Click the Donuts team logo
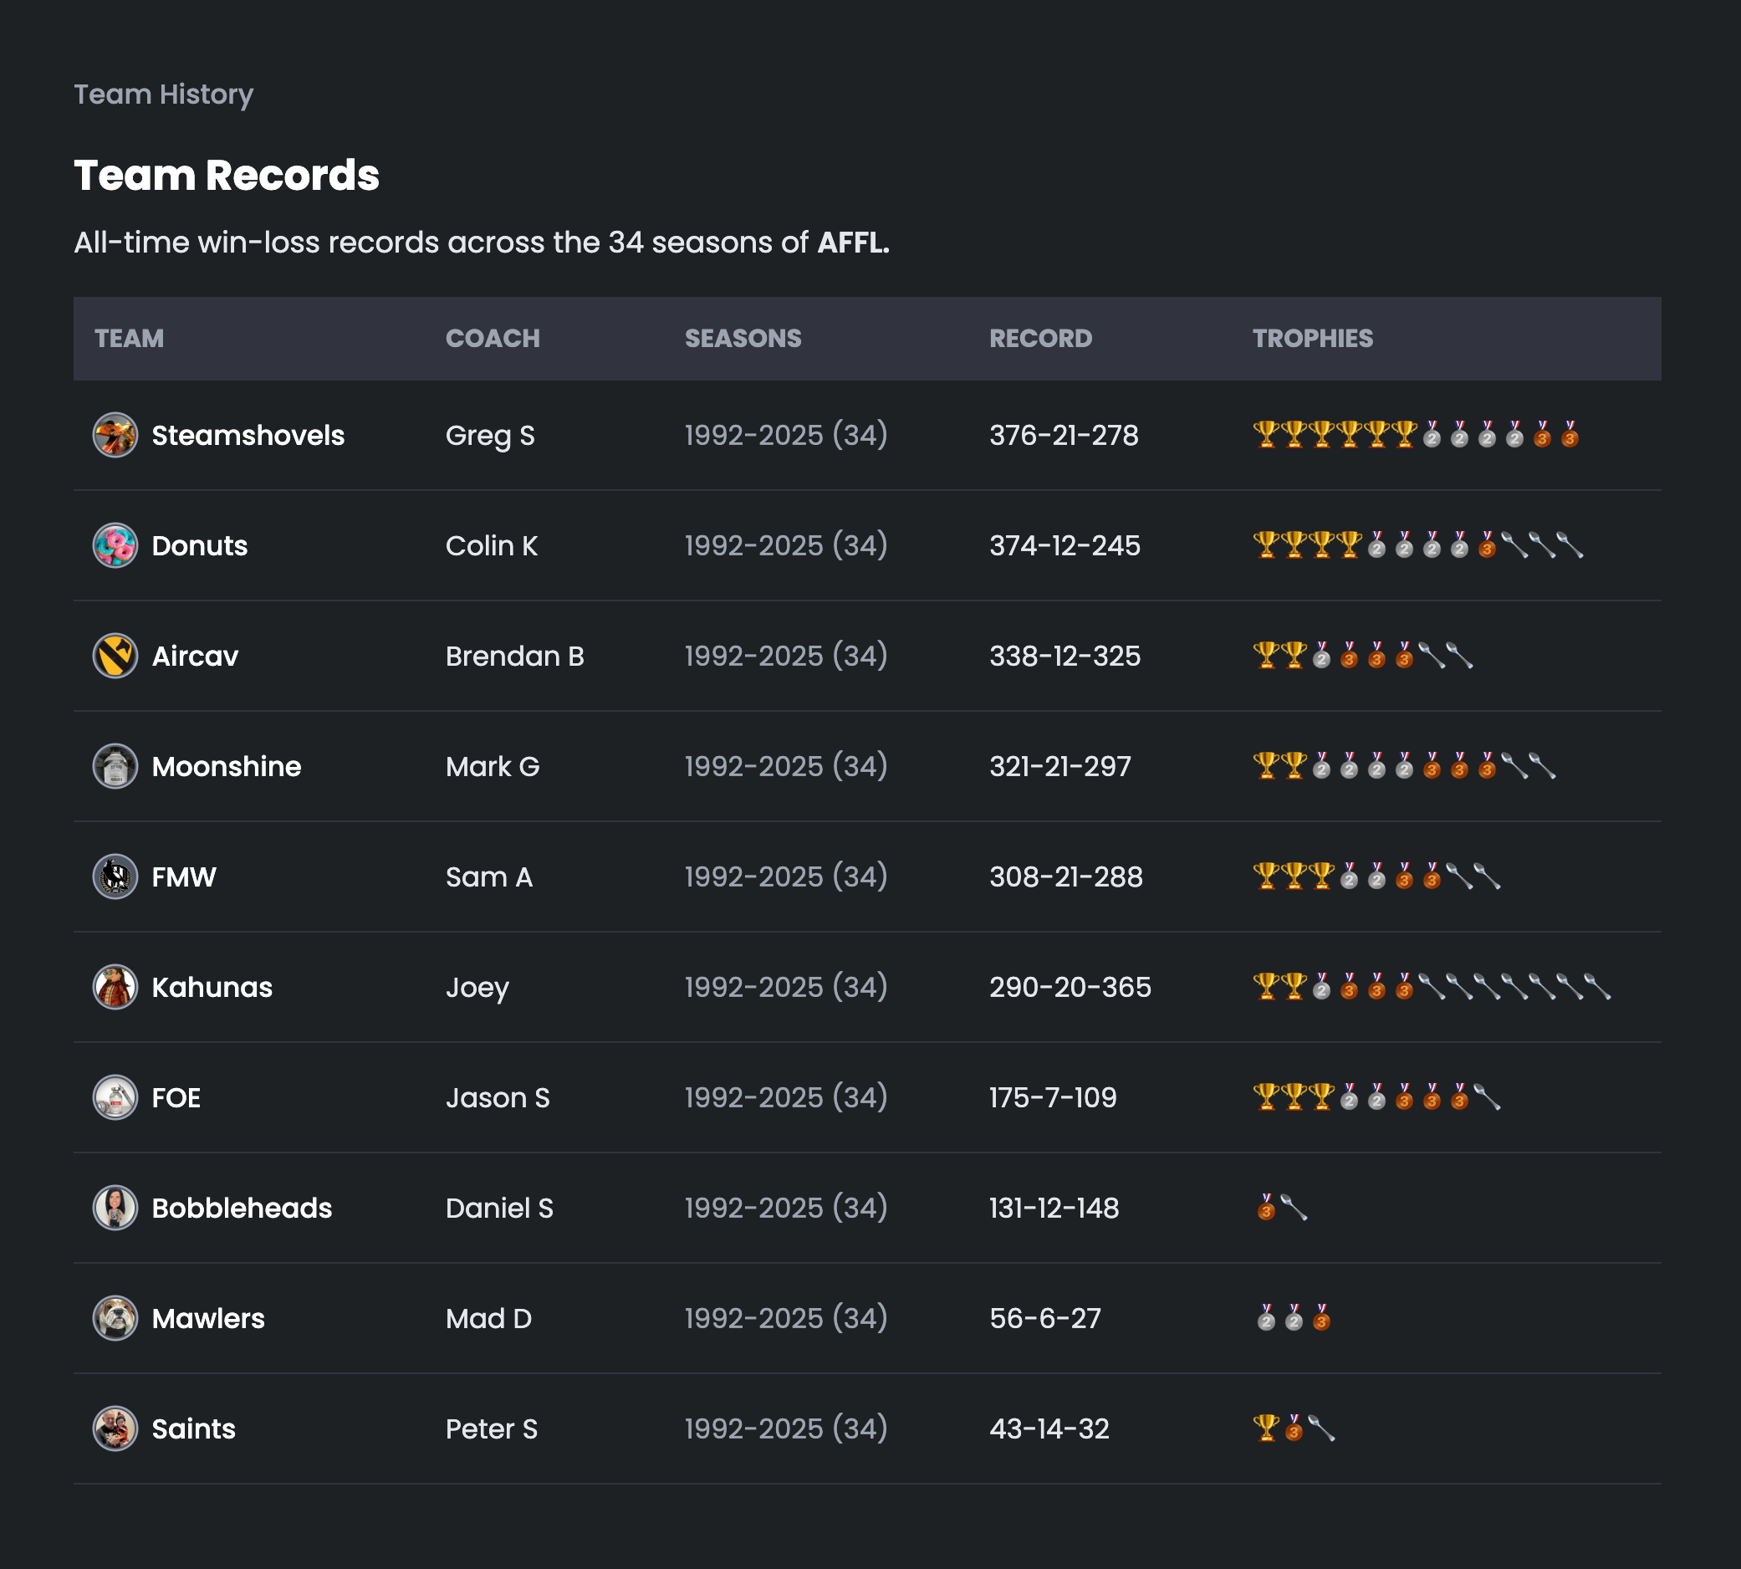Image resolution: width=1741 pixels, height=1569 pixels. (115, 544)
